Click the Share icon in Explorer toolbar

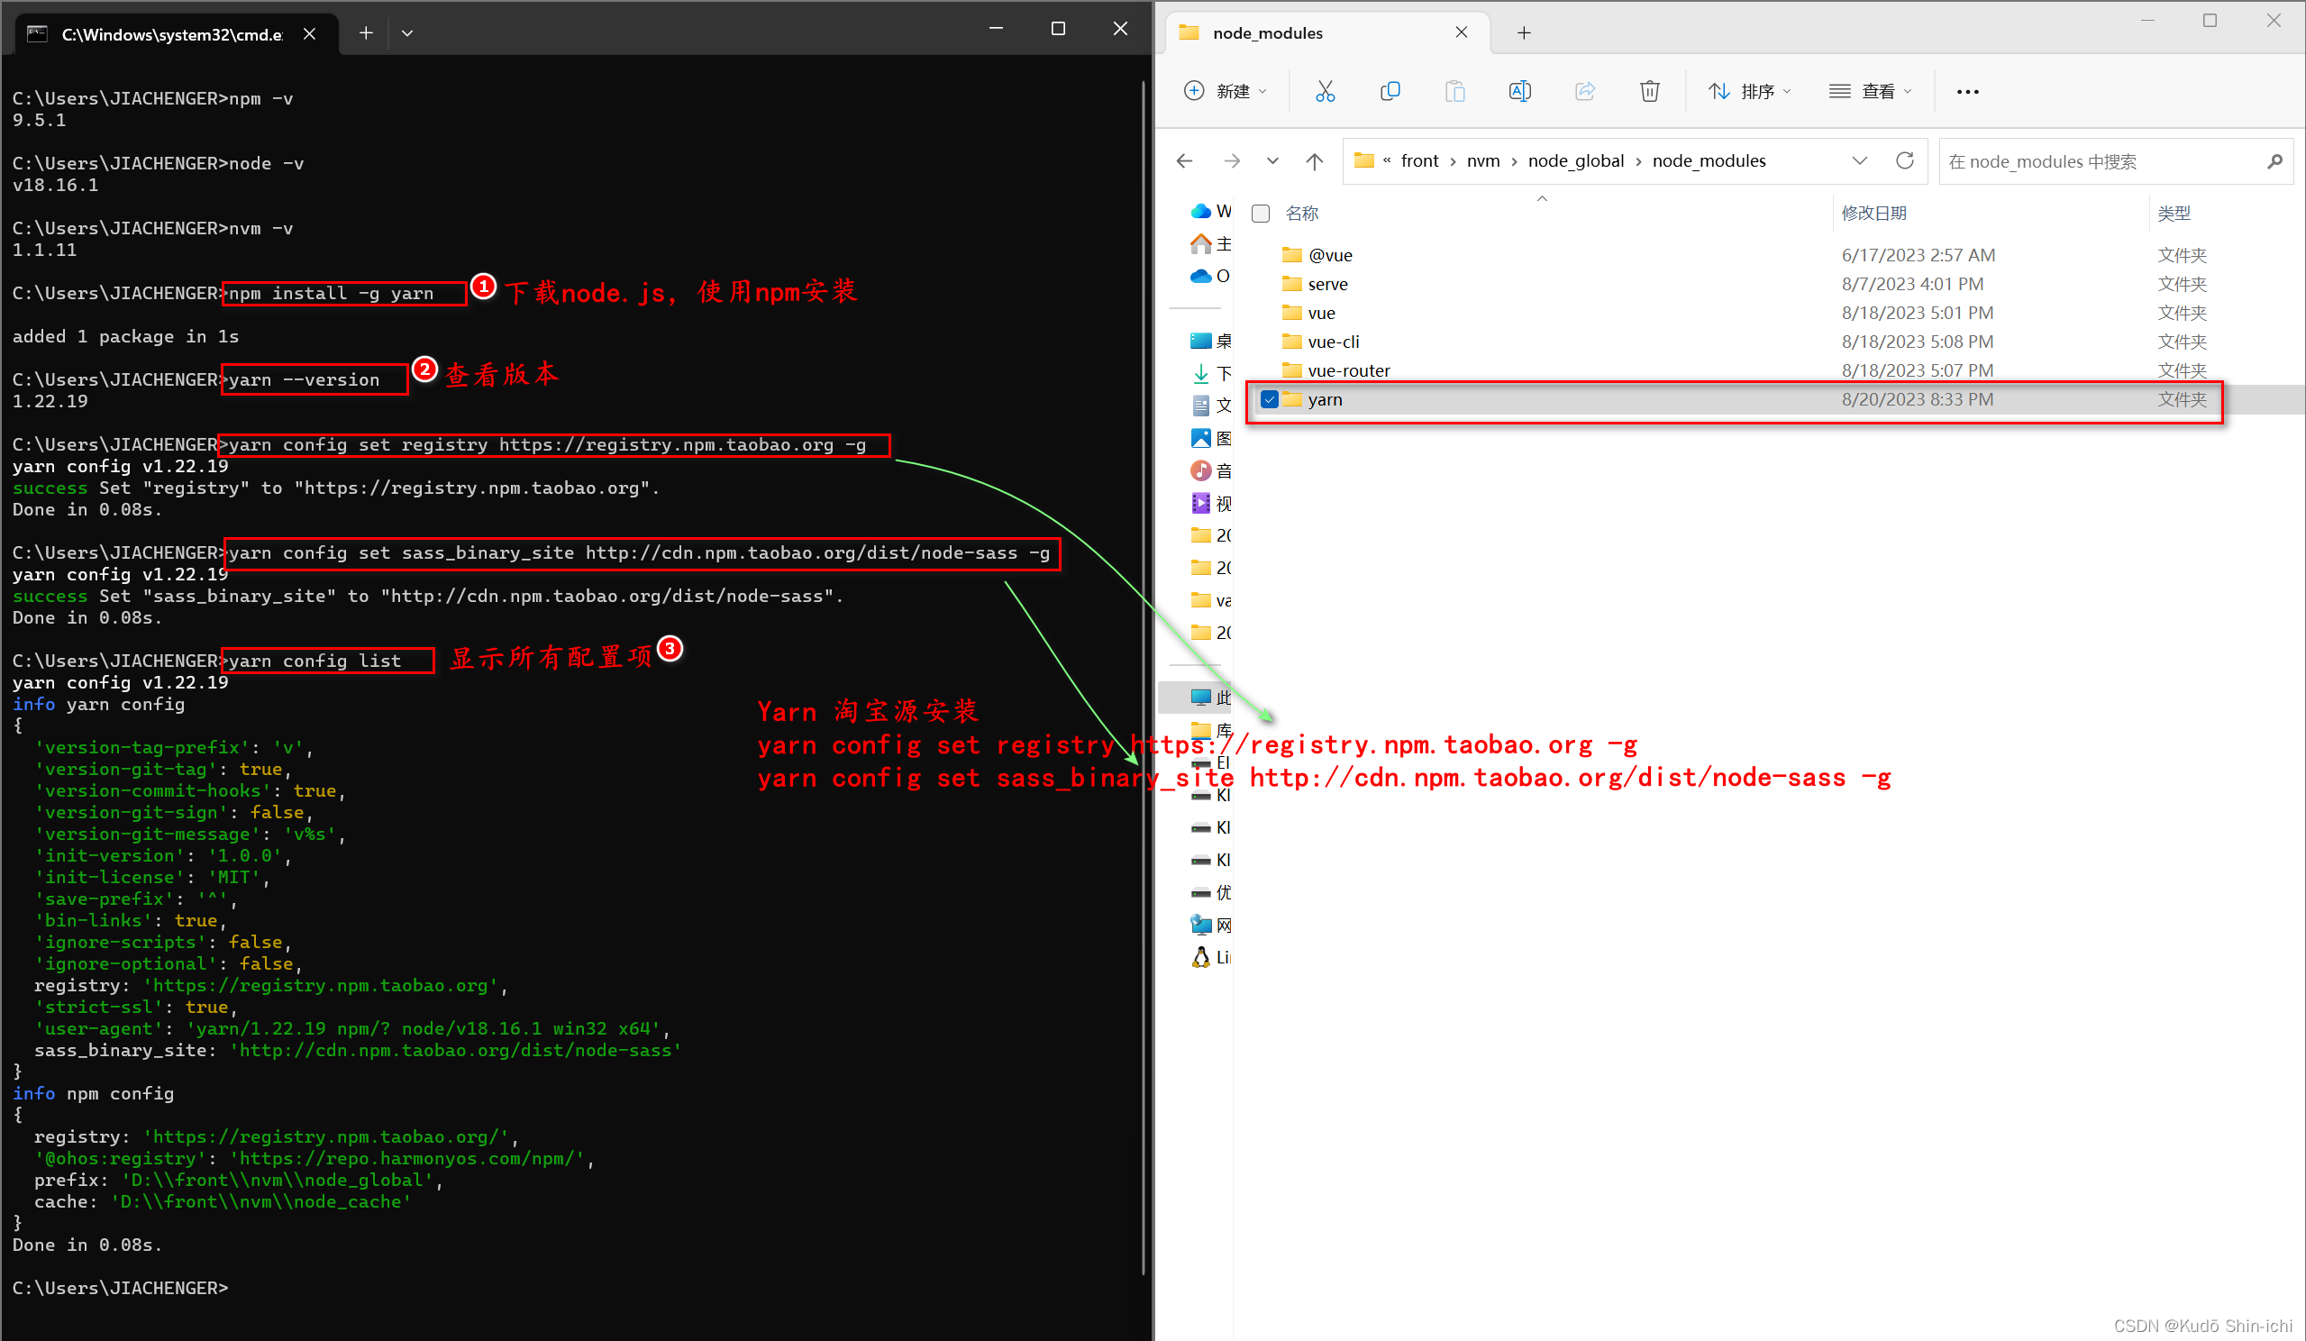tap(1585, 92)
